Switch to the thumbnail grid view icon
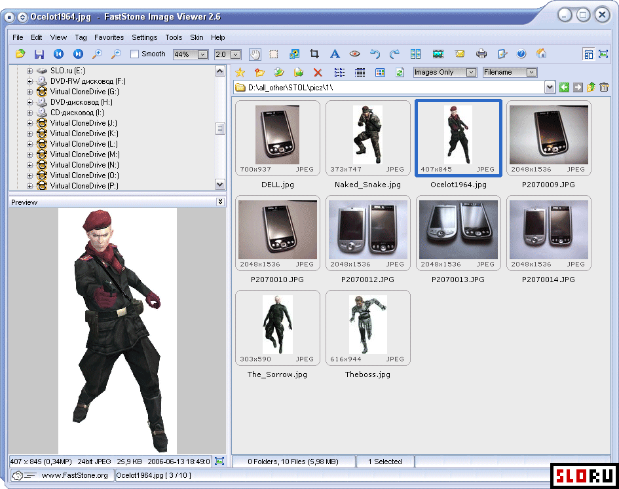619x489 pixels. pyautogui.click(x=380, y=72)
